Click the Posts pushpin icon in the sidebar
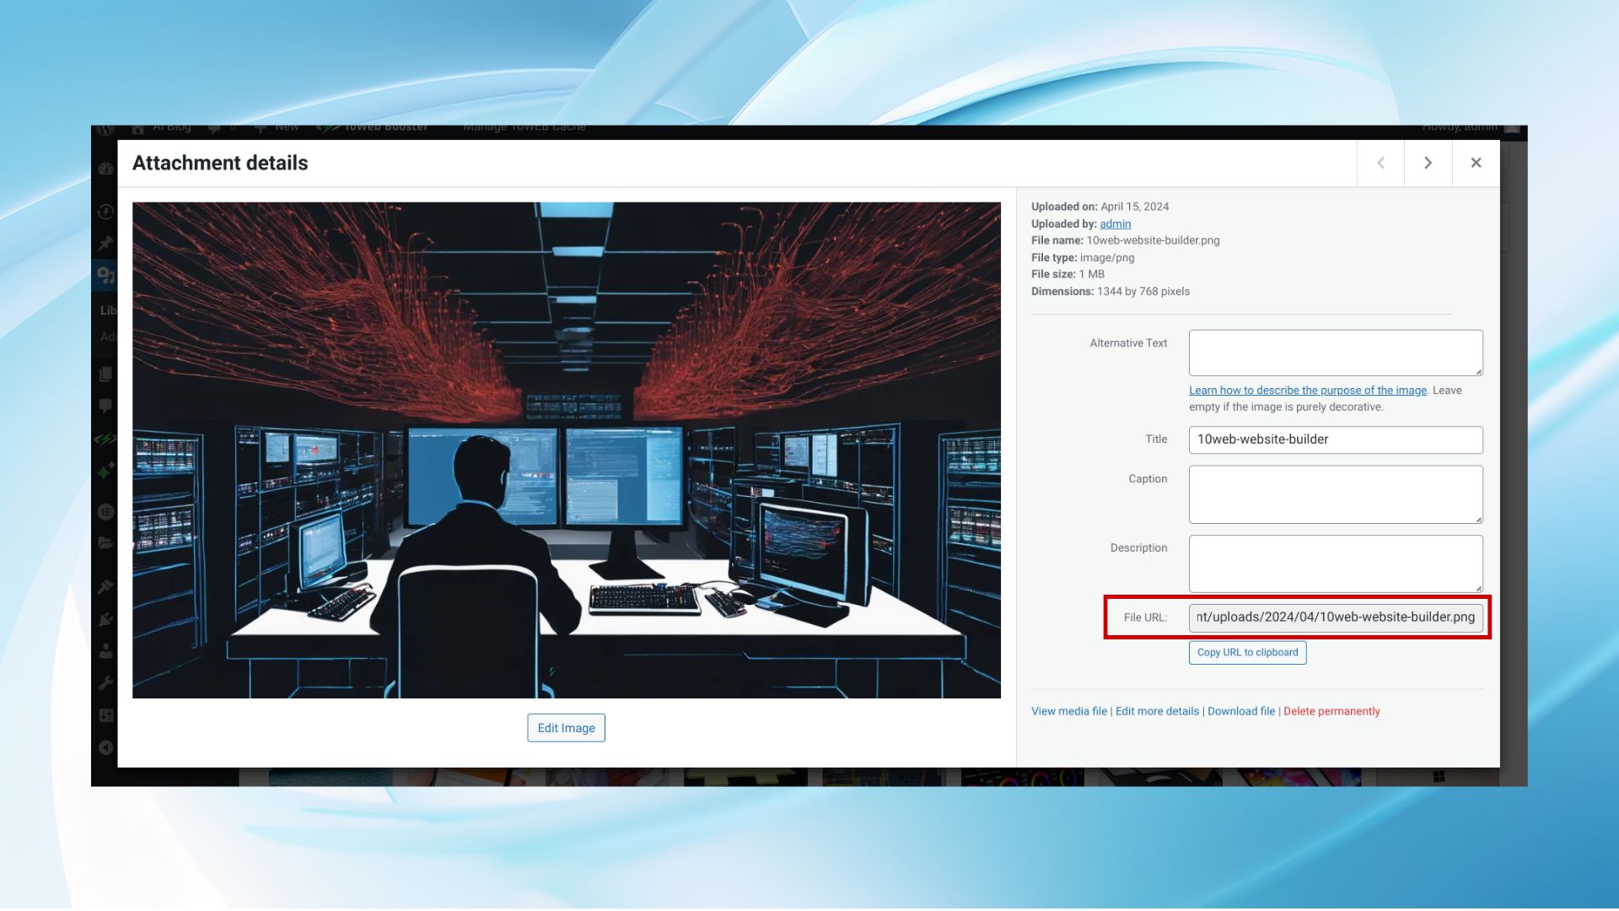The height and width of the screenshot is (911, 1619). click(105, 244)
